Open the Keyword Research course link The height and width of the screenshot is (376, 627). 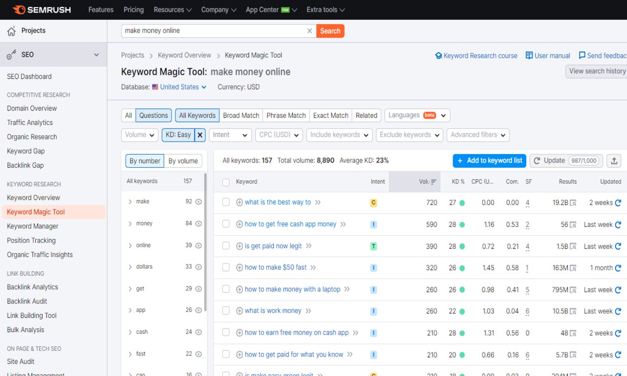(476, 55)
